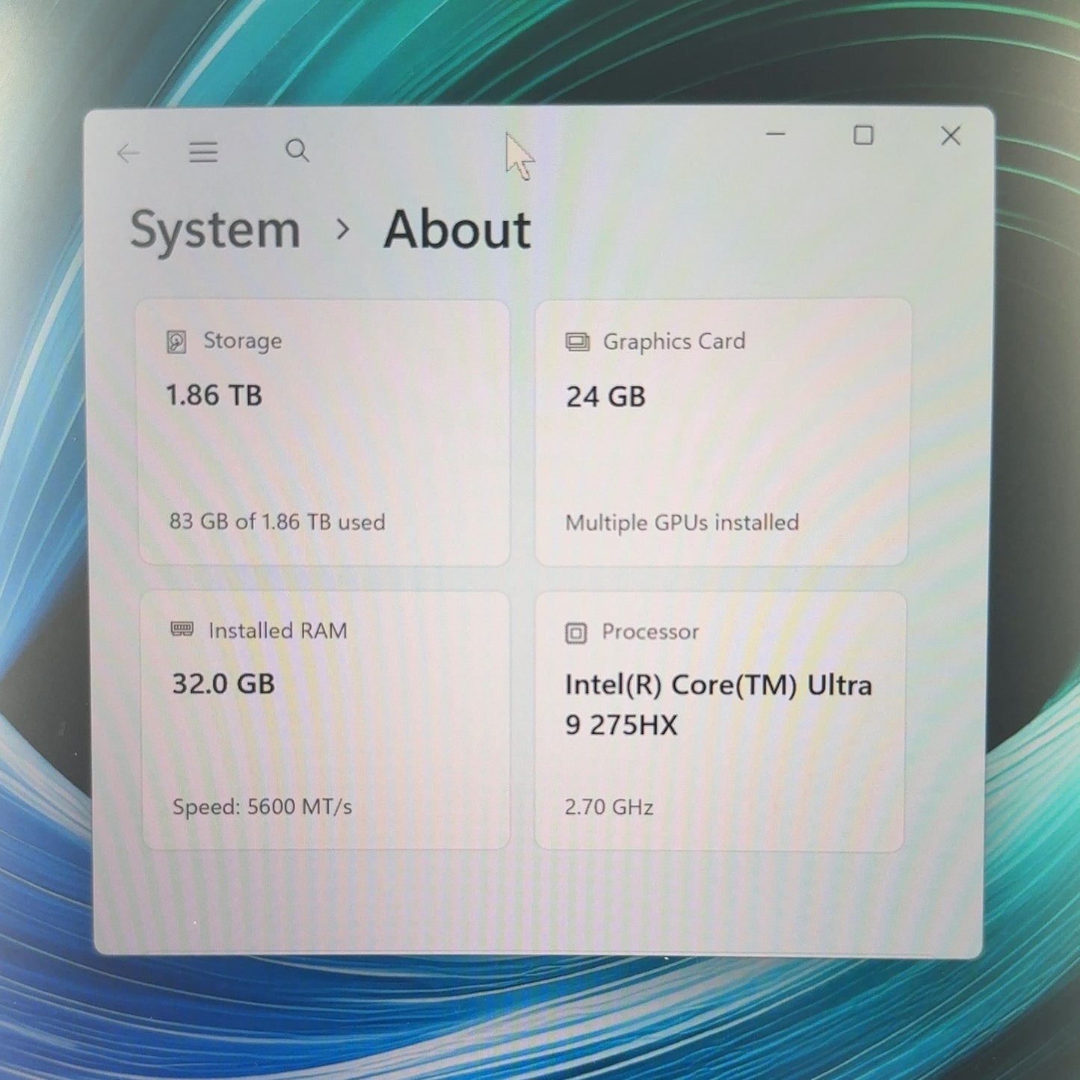Viewport: 1080px width, 1080px height.
Task: Click the About breadcrumb heading
Action: [x=457, y=229]
